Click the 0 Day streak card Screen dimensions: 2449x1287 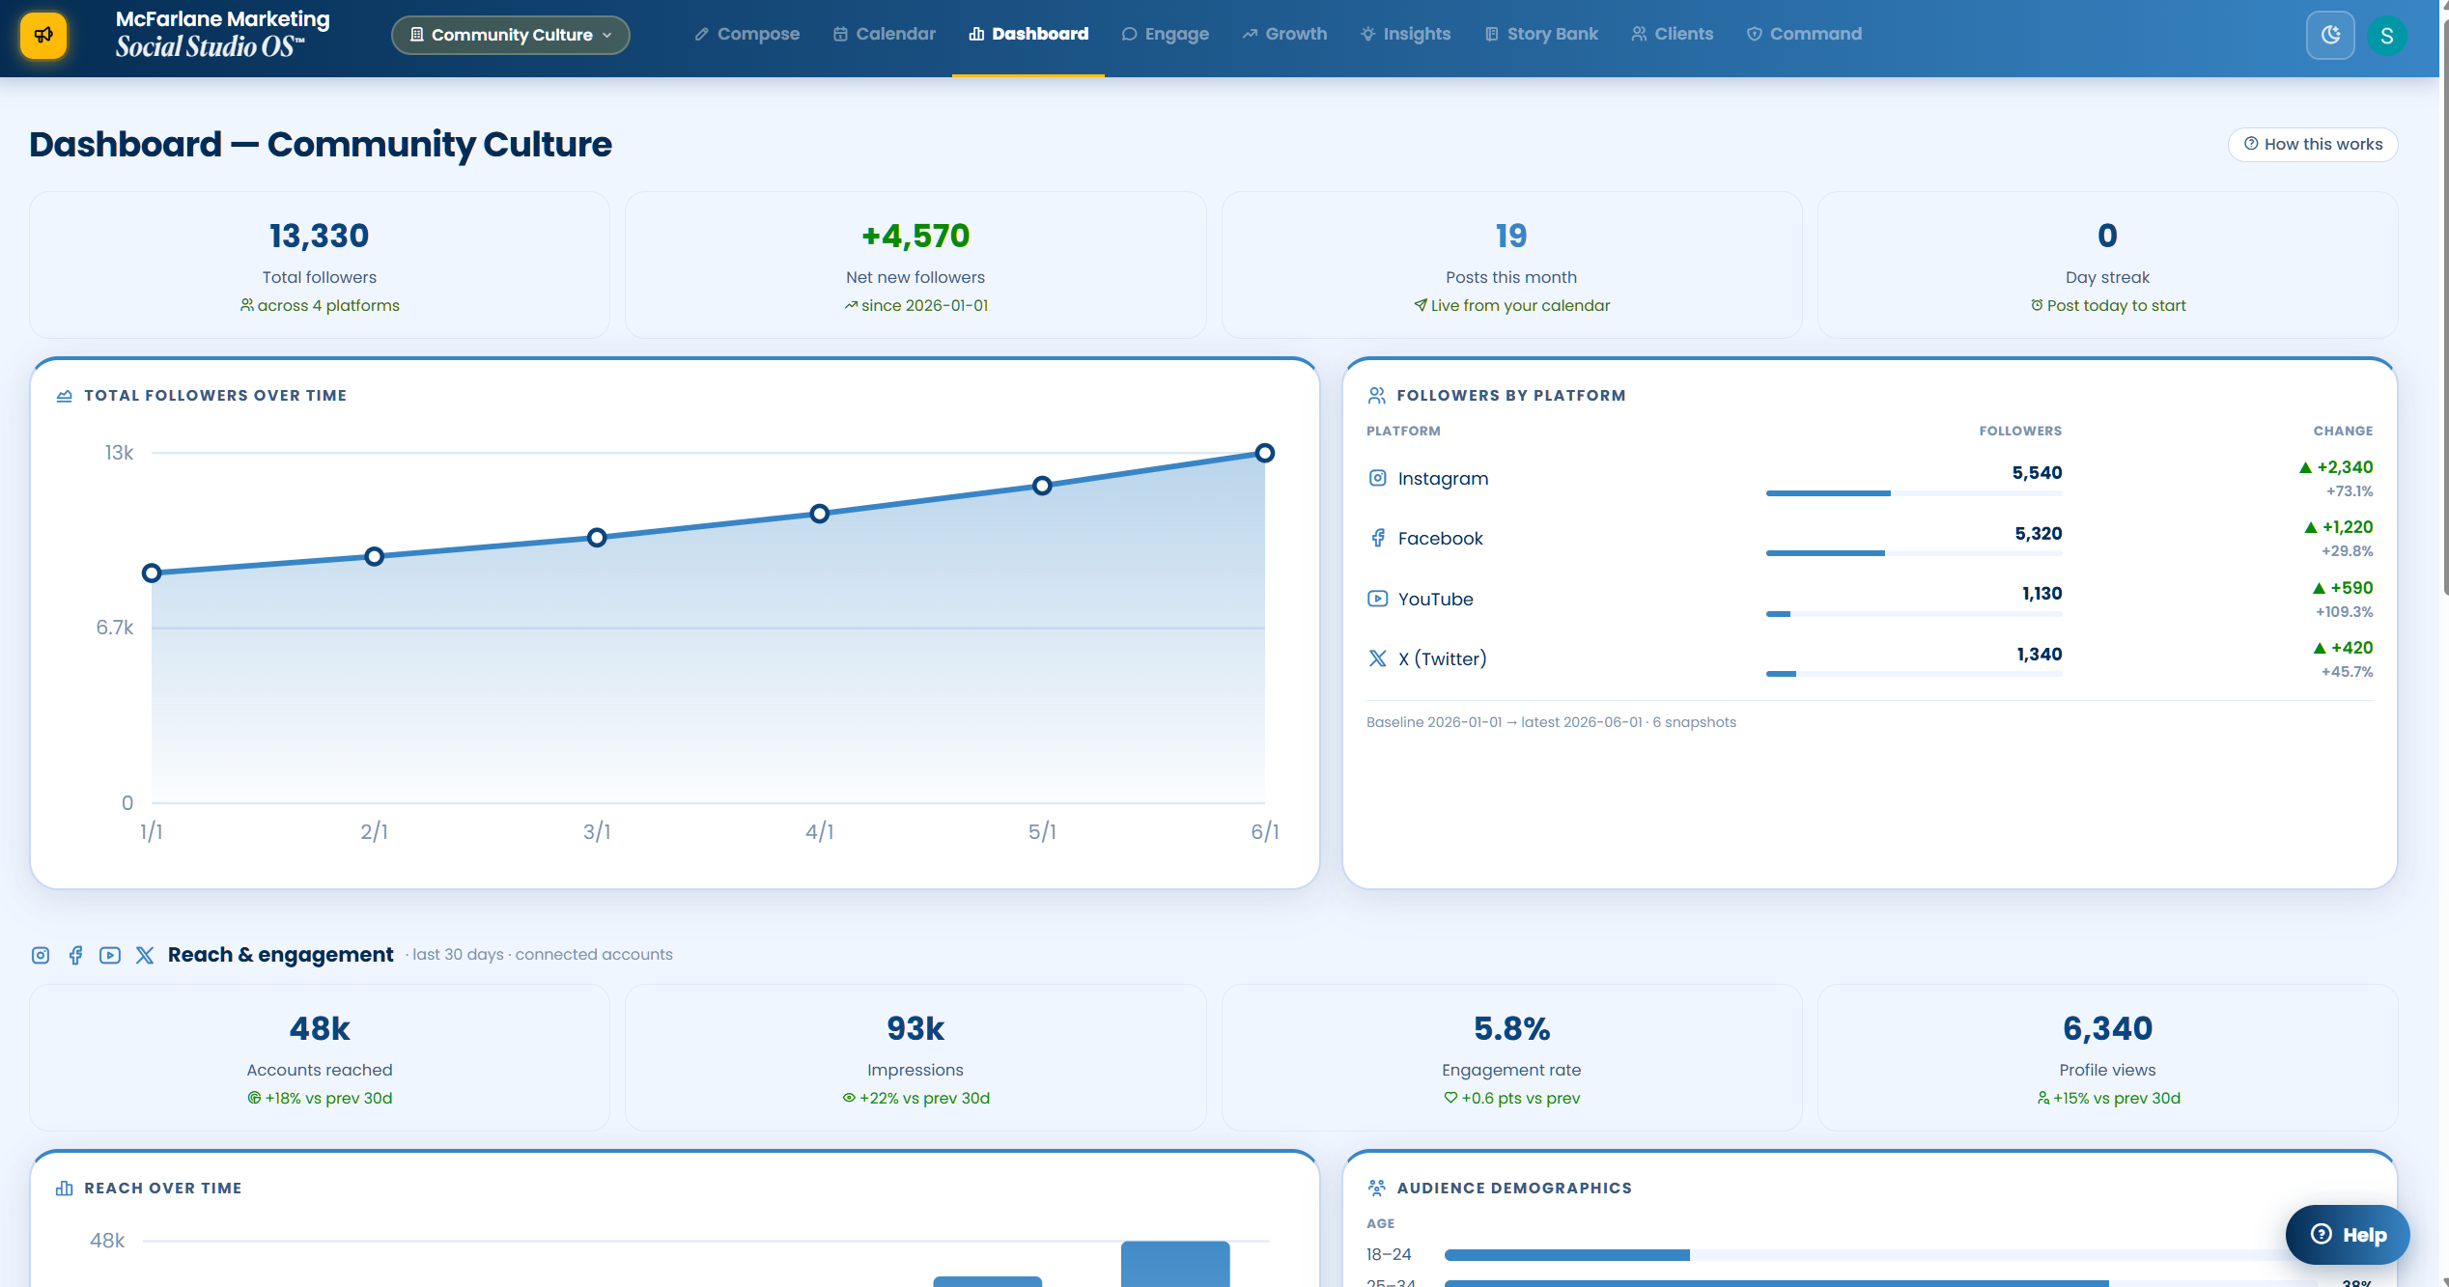pos(2107,266)
